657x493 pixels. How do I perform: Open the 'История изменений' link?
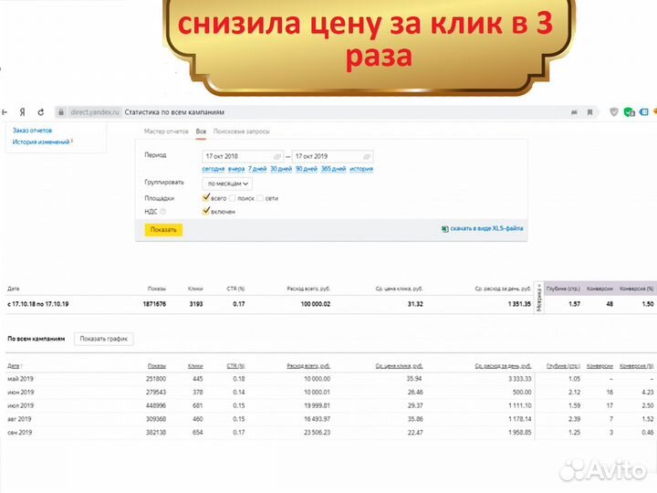(41, 142)
